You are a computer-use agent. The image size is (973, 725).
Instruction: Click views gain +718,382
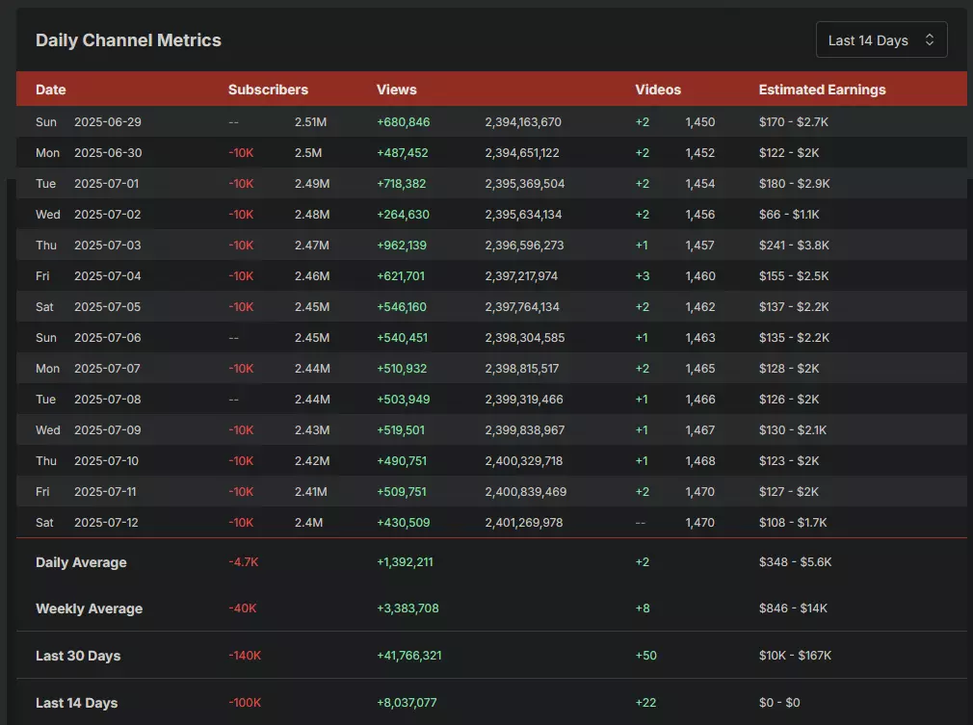coord(402,184)
